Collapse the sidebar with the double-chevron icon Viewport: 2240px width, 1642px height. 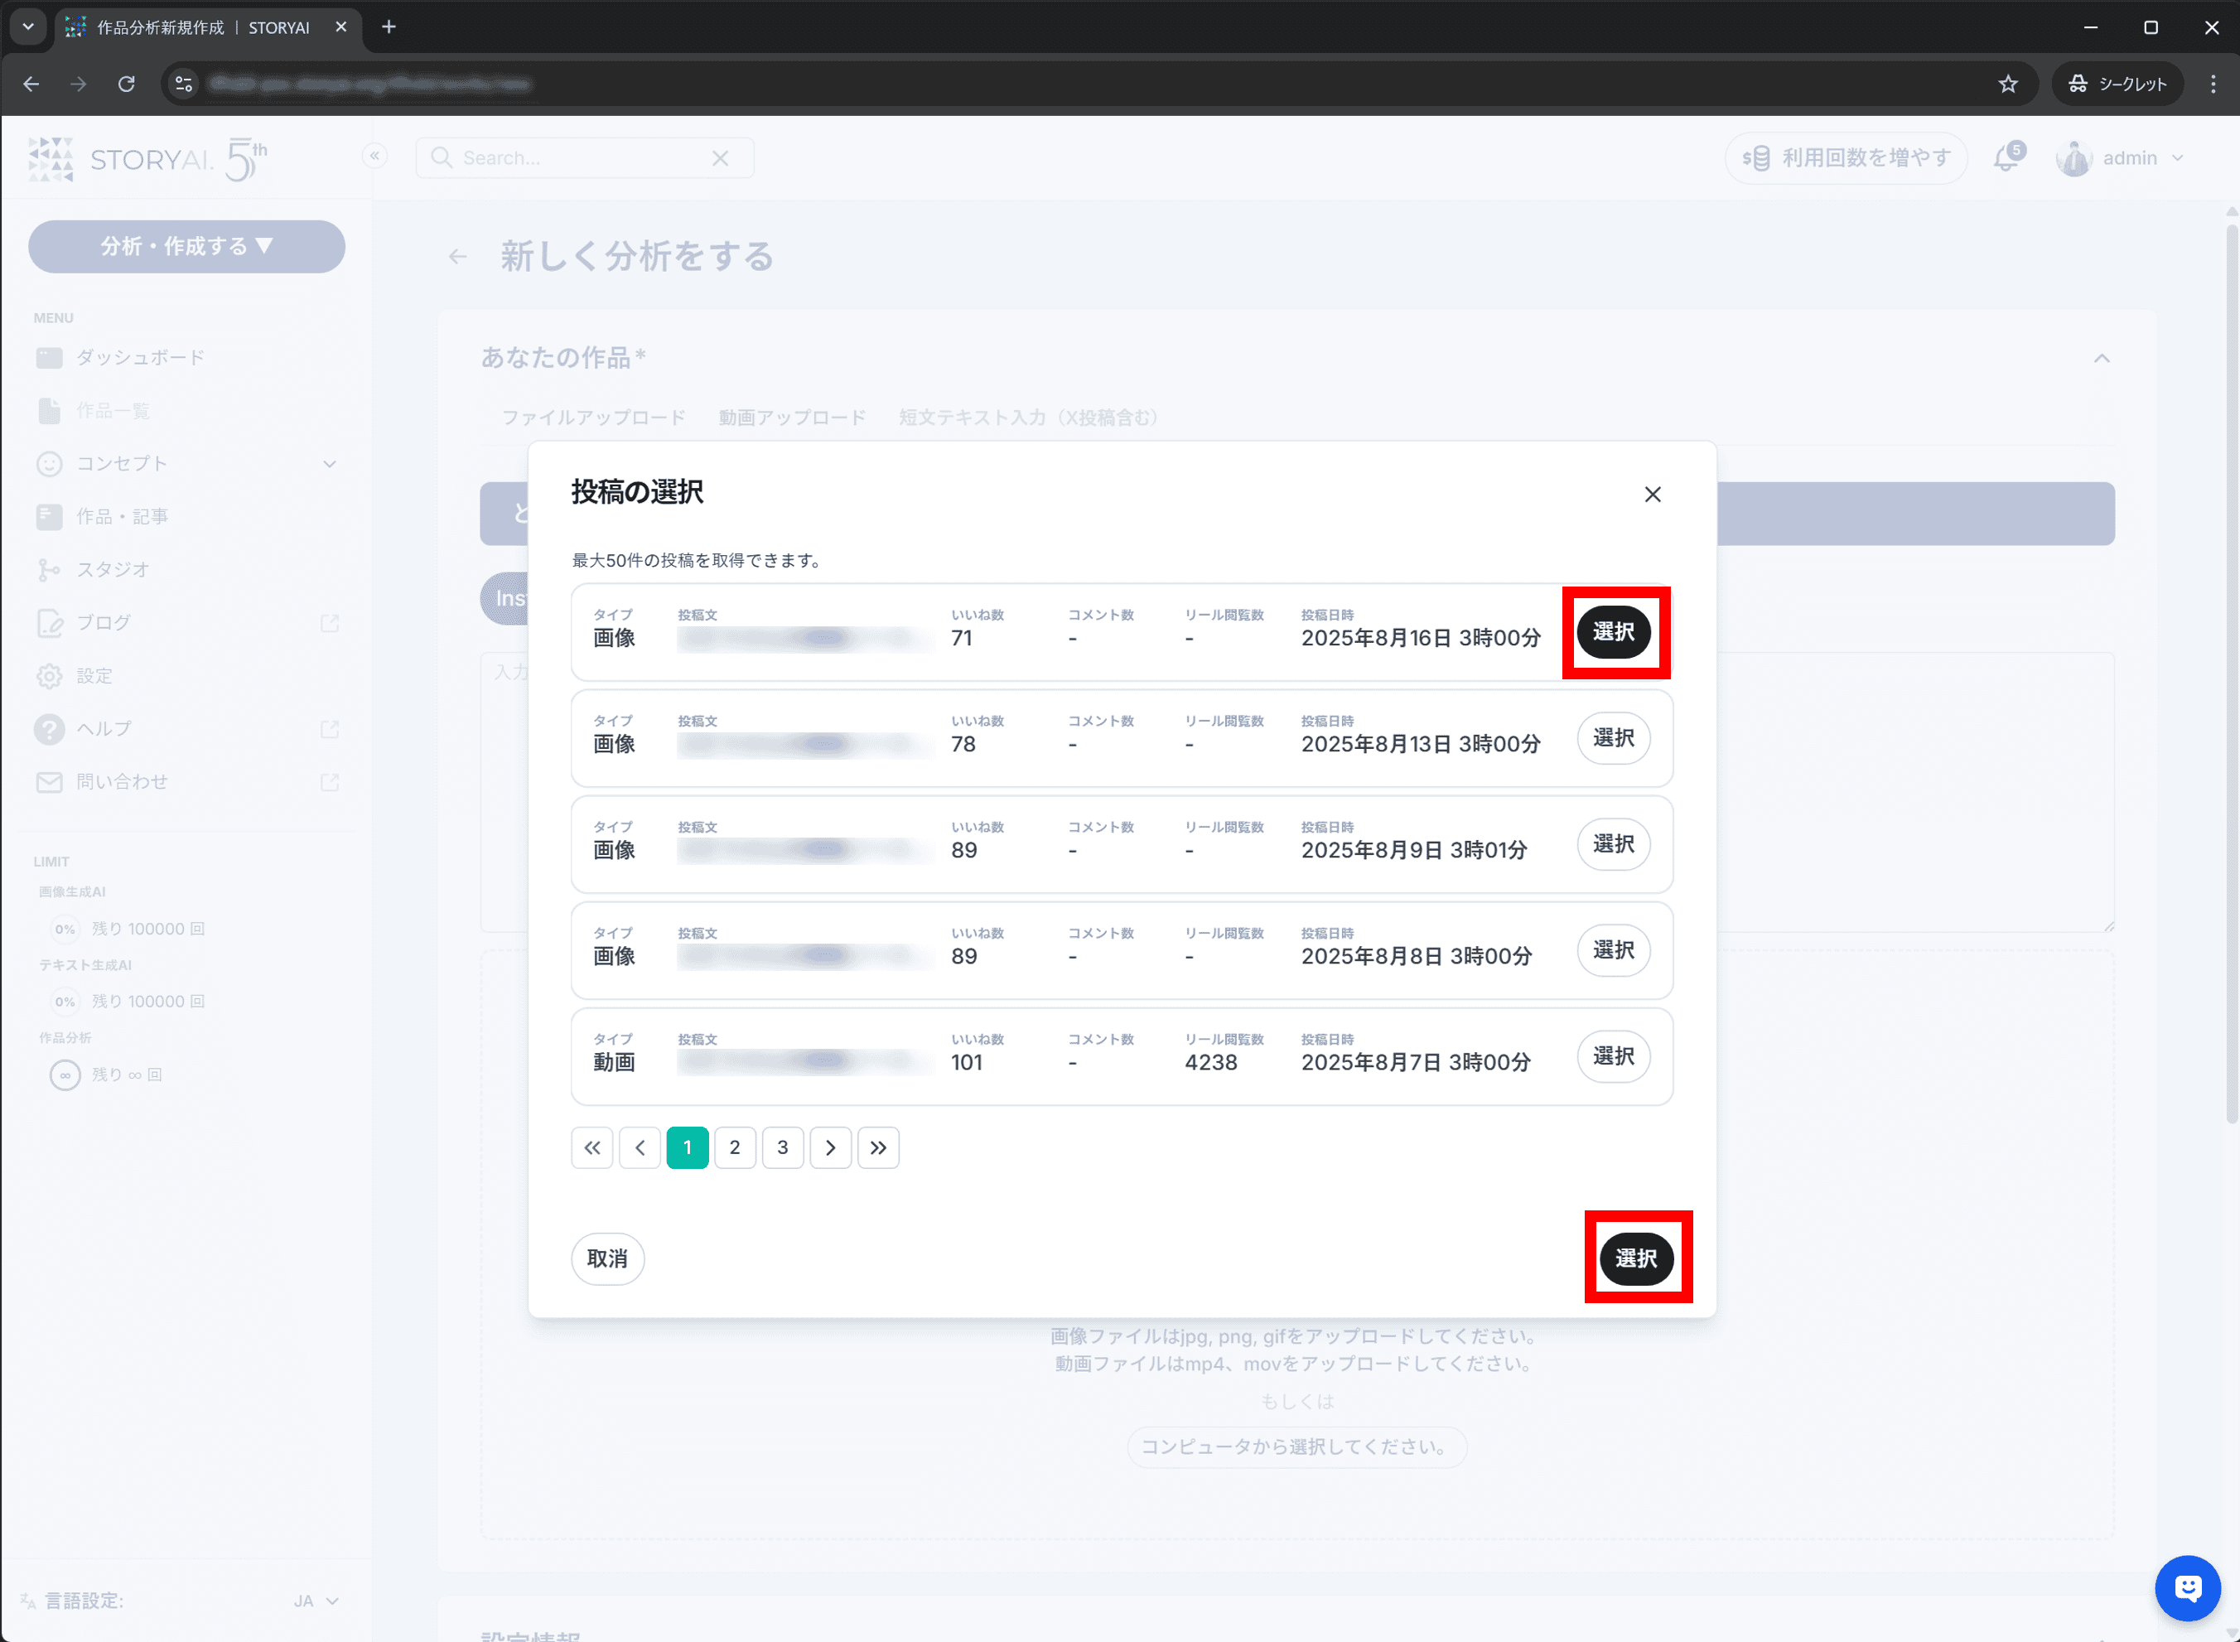pos(374,156)
